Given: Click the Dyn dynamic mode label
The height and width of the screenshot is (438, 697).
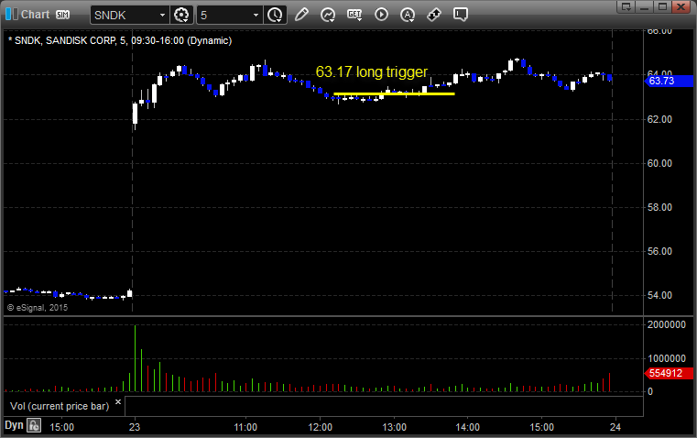Looking at the screenshot, I should click(x=14, y=425).
